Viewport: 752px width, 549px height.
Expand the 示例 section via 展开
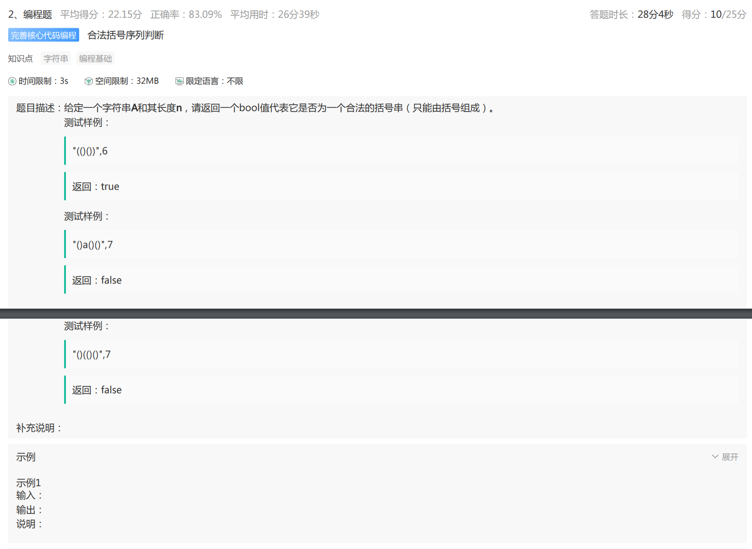click(x=725, y=457)
